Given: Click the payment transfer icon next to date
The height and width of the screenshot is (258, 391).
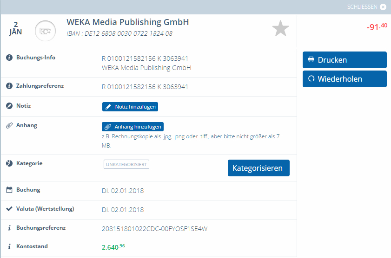Looking at the screenshot, I should pyautogui.click(x=45, y=31).
